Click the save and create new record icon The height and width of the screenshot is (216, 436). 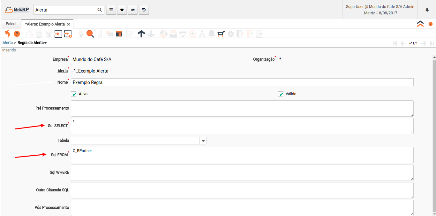coord(68,34)
